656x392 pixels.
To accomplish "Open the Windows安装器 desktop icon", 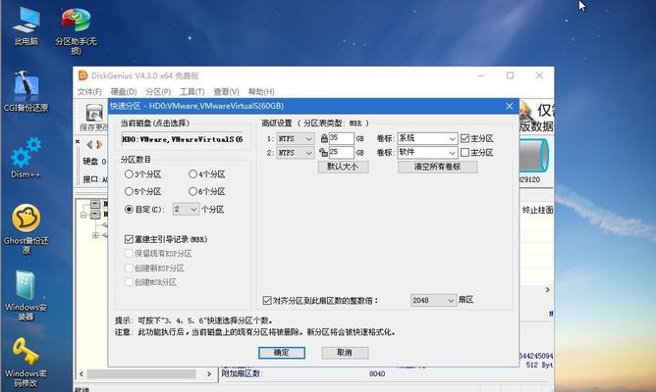I will point(26,295).
